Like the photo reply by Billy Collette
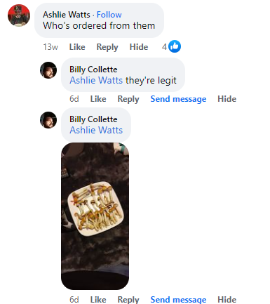 click(98, 300)
